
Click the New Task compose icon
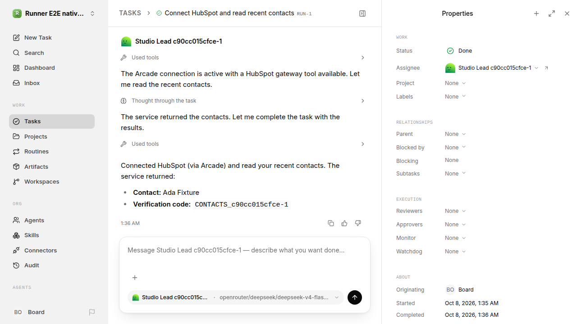pos(16,38)
